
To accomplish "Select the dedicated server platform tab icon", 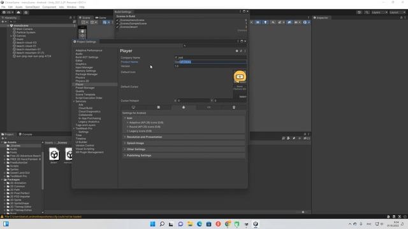I will click(159, 108).
